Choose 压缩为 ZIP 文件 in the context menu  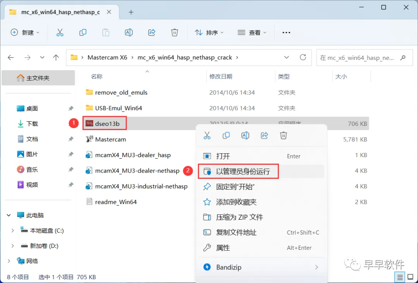pos(261,217)
